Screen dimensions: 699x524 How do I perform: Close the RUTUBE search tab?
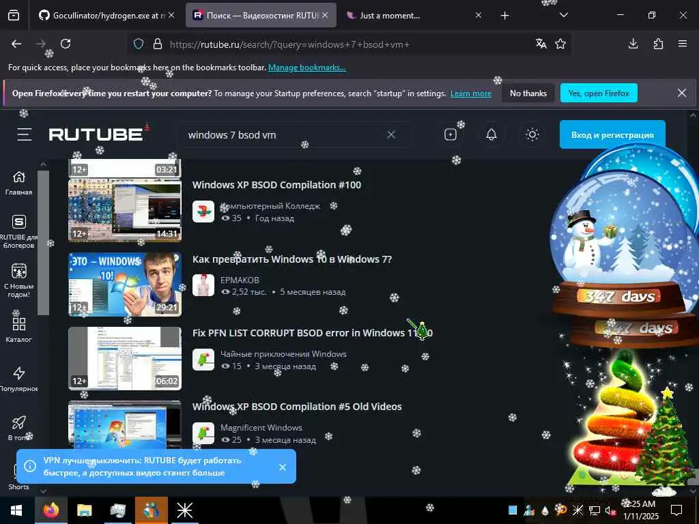(x=325, y=16)
